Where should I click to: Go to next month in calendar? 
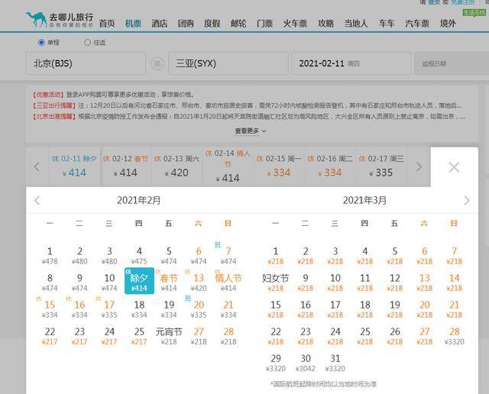(x=467, y=200)
